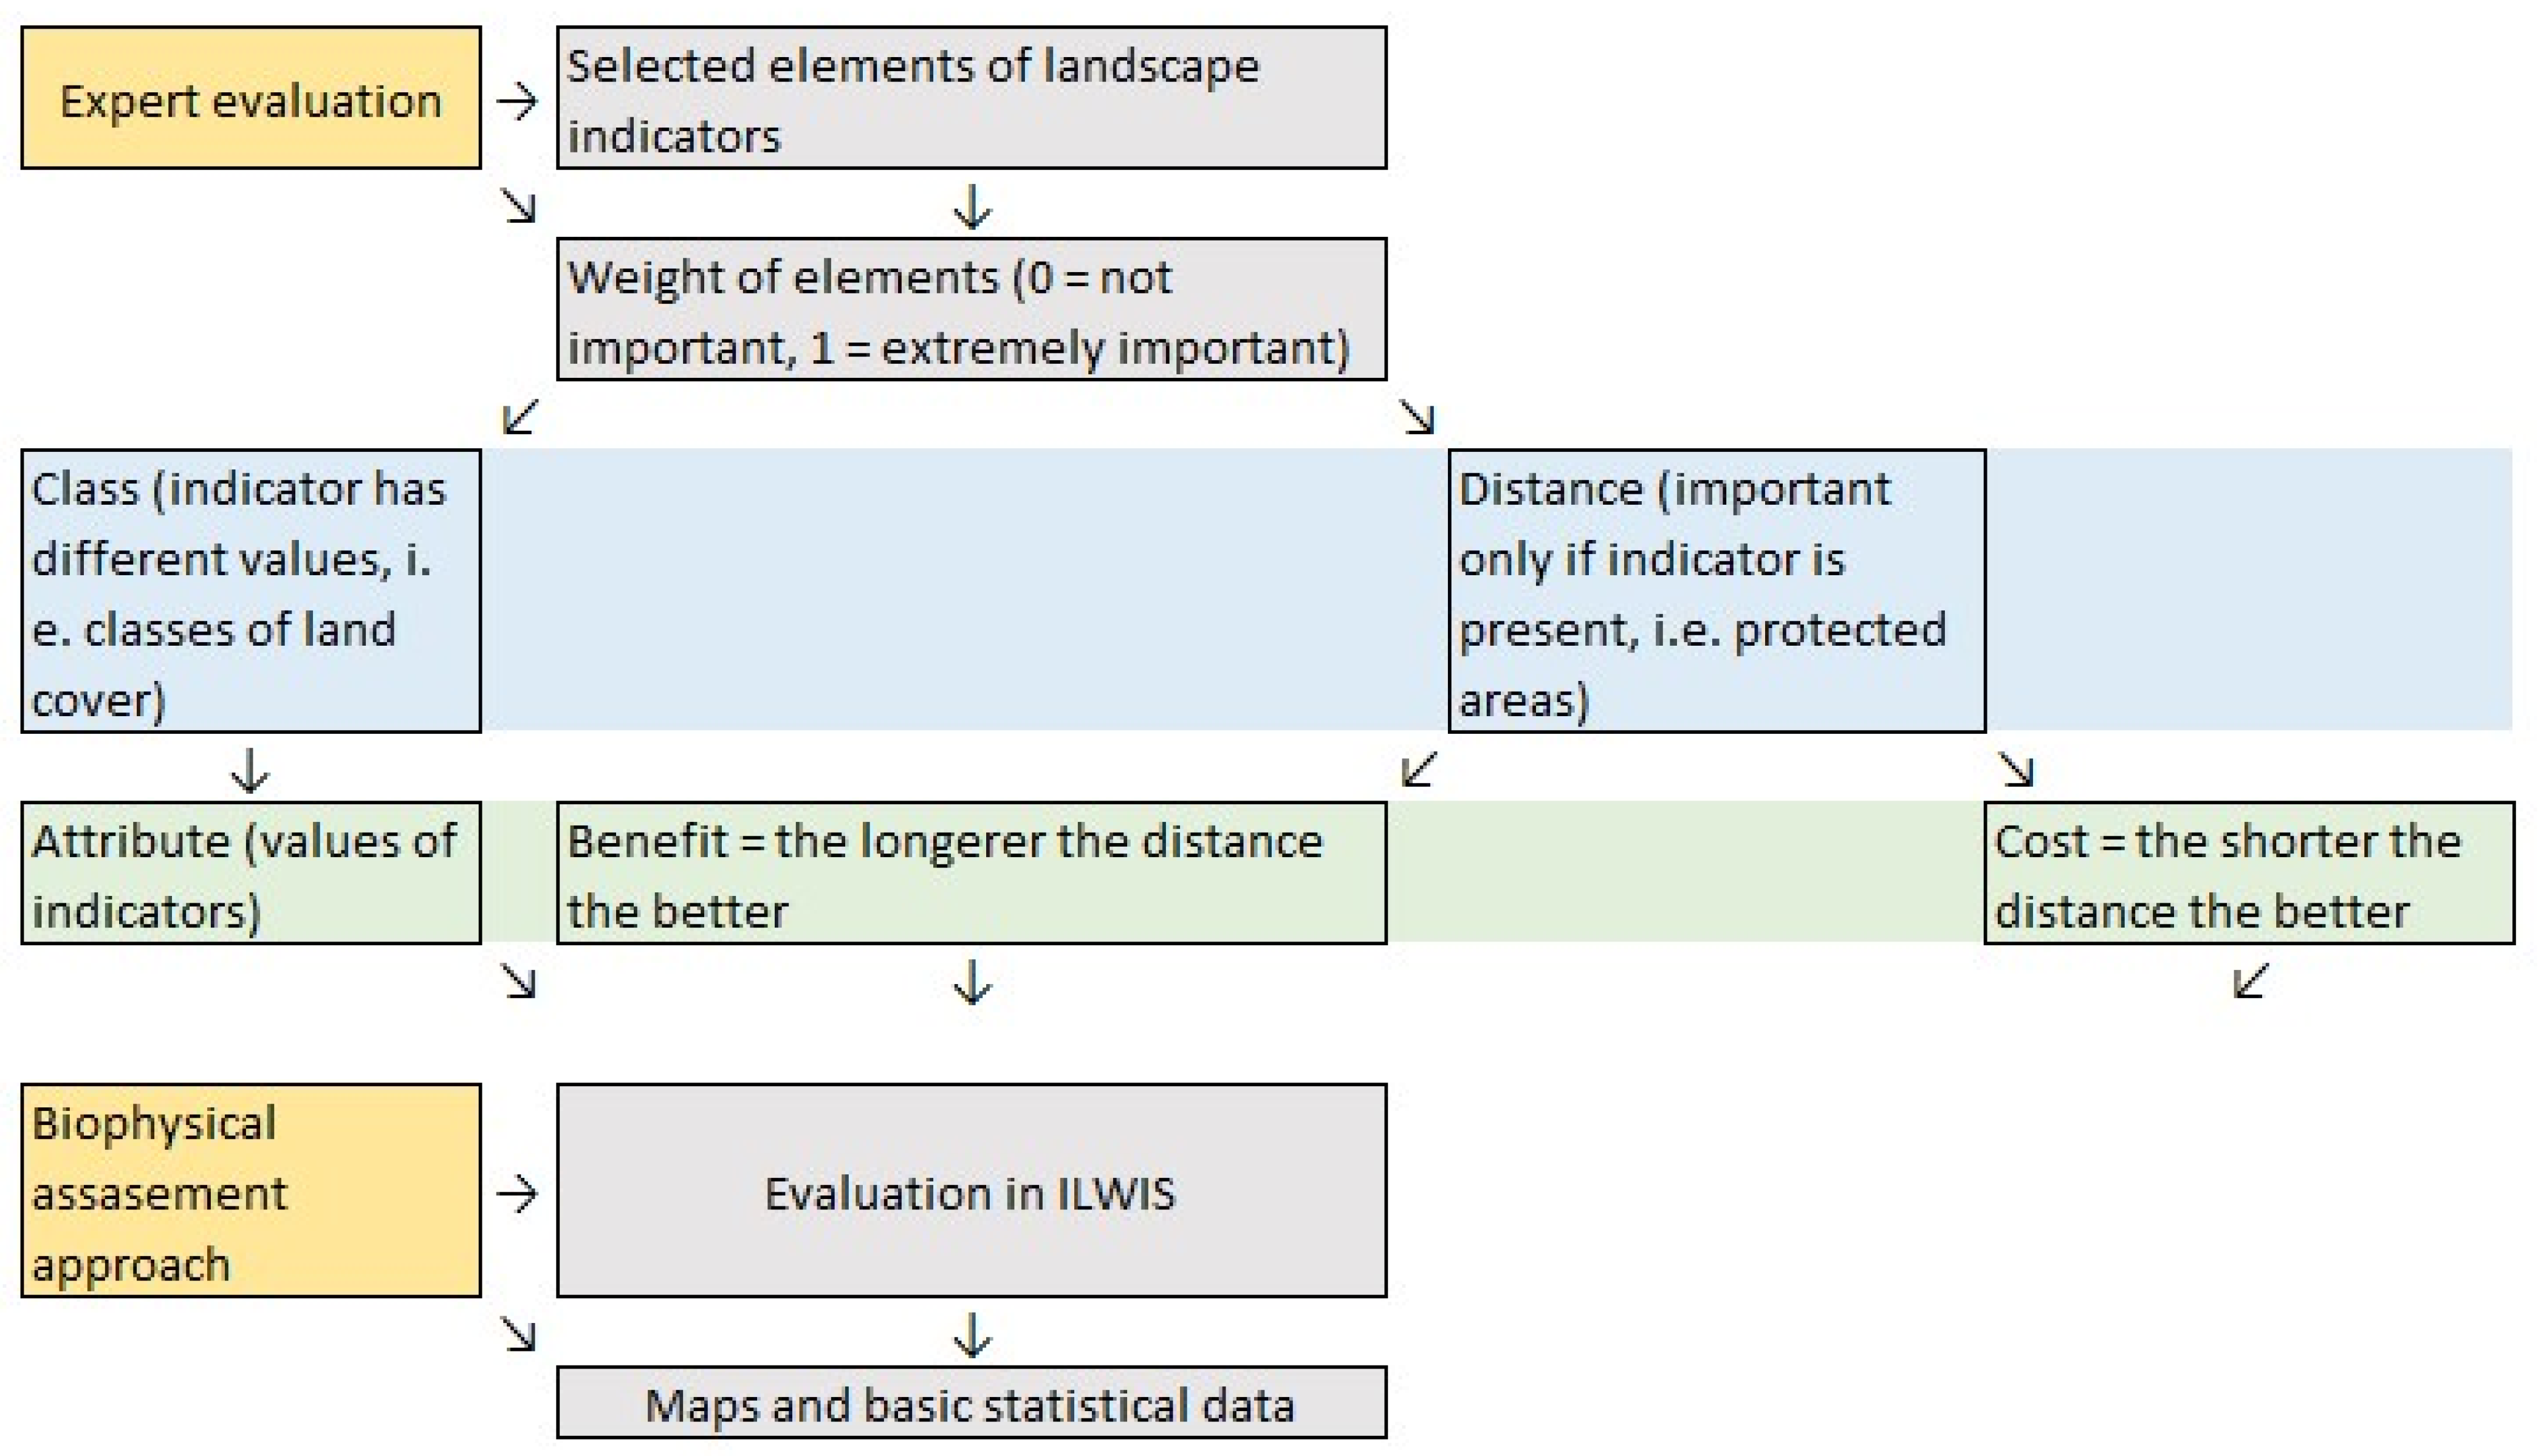Click the Weight of elements box
The width and height of the screenshot is (2538, 1456).
point(971,309)
